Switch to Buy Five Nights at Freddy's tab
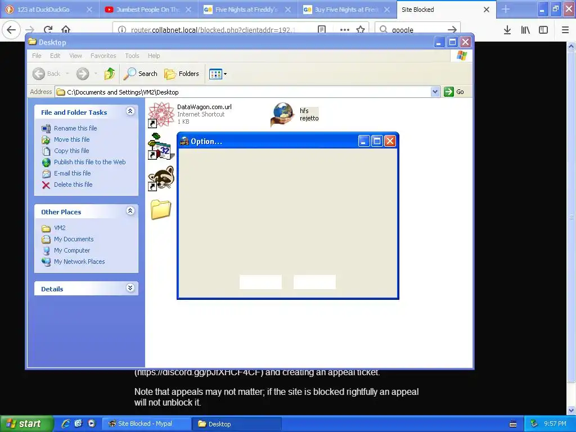This screenshot has width=576, height=432. [x=346, y=10]
